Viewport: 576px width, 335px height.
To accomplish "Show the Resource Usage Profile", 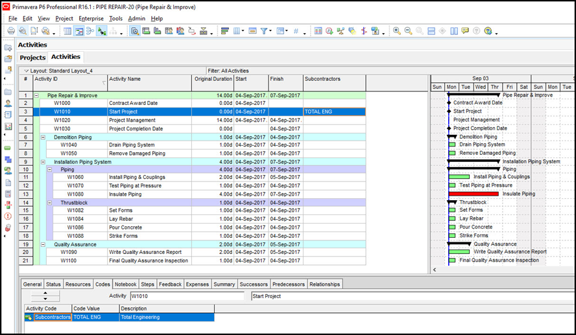I will (180, 31).
